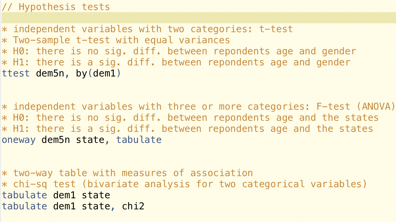Click "the states" ending the H1 ANOVA line
Viewport: 396px width, 222px height.
345,129
